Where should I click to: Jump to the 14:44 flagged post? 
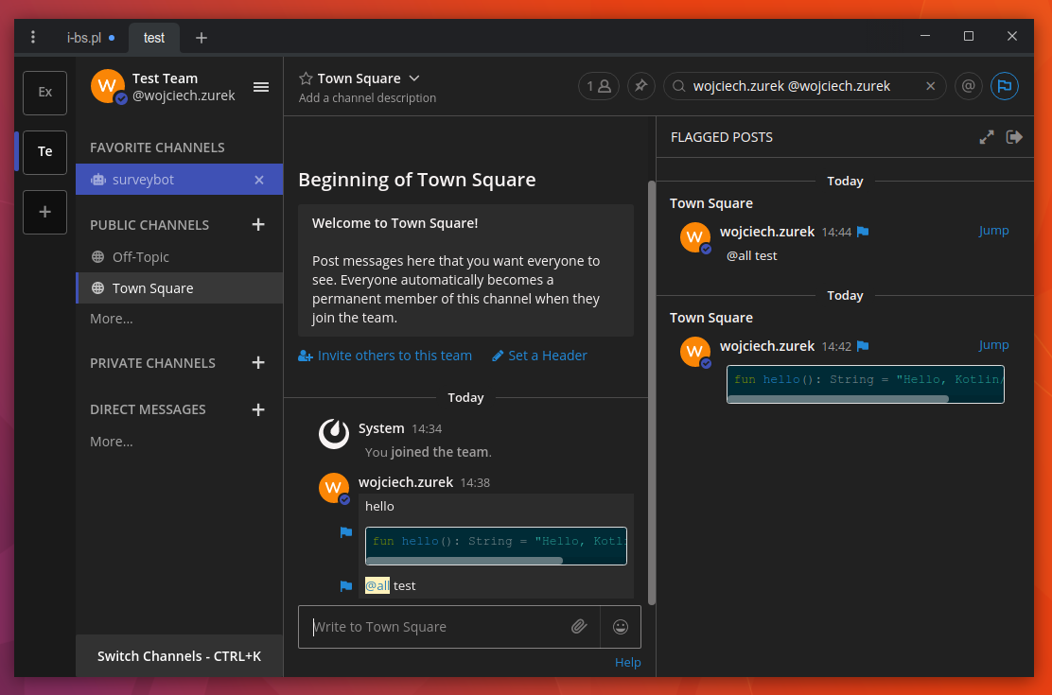pos(993,230)
